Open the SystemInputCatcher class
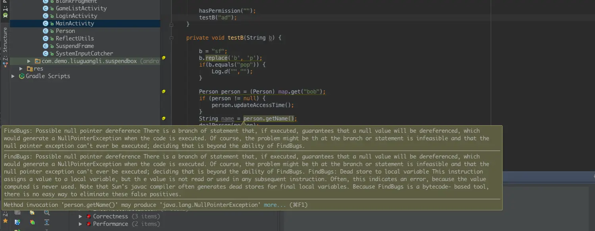The image size is (595, 231). coord(84,53)
